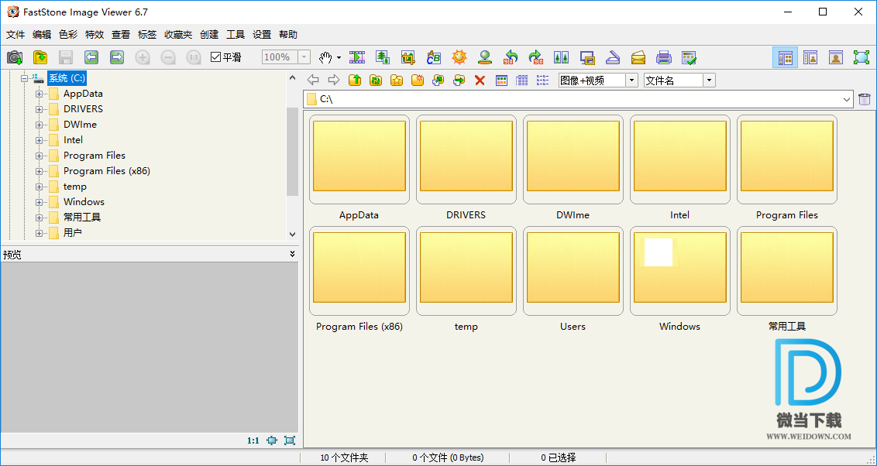
Task: Click the print icon
Action: [663, 57]
